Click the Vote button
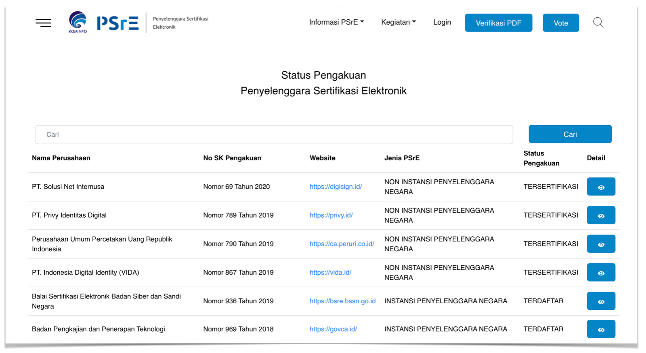The image size is (646, 353). (560, 23)
